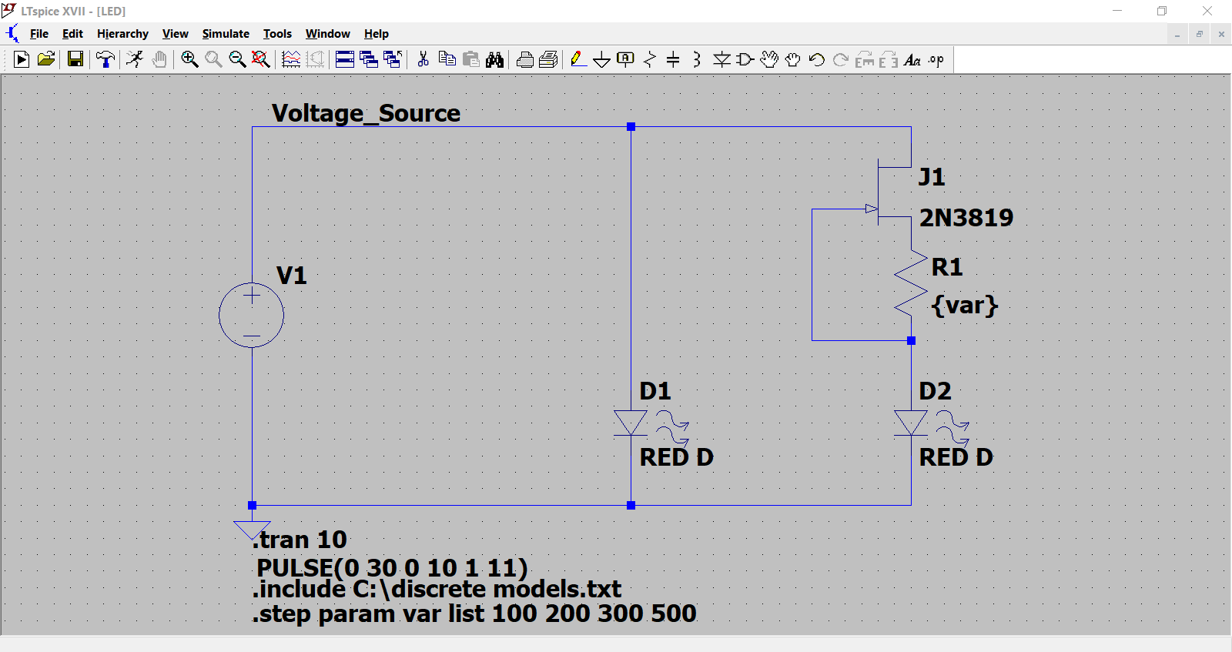The width and height of the screenshot is (1232, 652).
Task: Place a Ground symbol
Action: pos(602,59)
